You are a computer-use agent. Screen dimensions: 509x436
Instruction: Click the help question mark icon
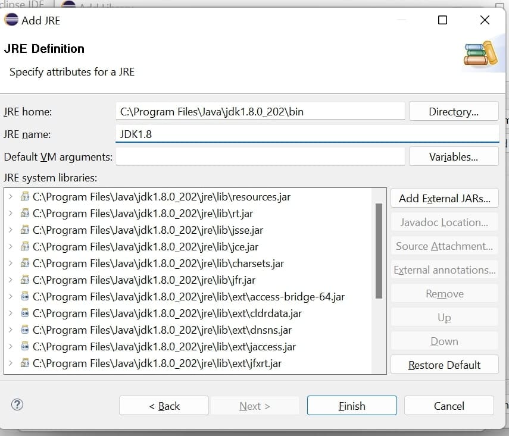(x=17, y=405)
